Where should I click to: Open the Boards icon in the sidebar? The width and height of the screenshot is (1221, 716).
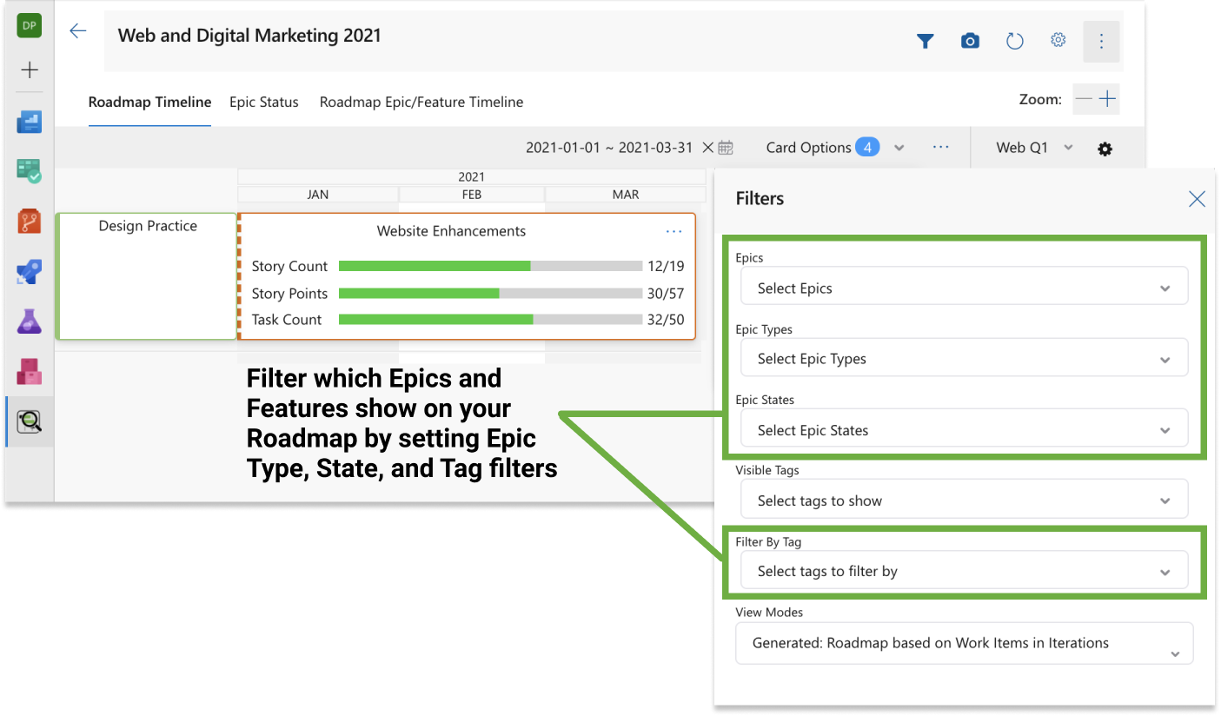click(x=29, y=171)
